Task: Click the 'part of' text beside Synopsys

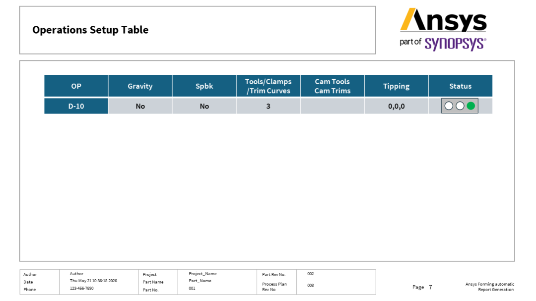Action: (x=410, y=42)
